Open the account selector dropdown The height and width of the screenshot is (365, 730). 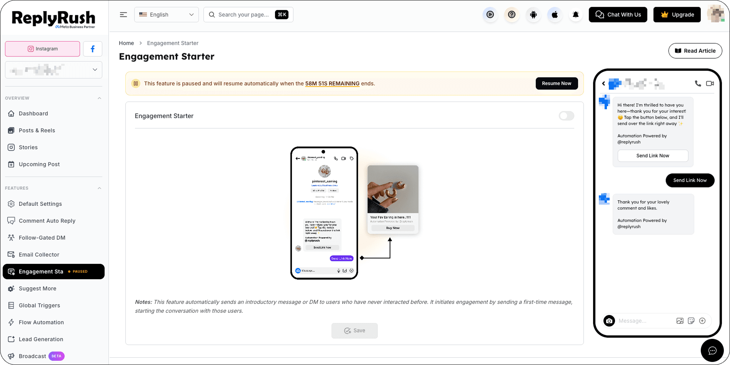(54, 70)
